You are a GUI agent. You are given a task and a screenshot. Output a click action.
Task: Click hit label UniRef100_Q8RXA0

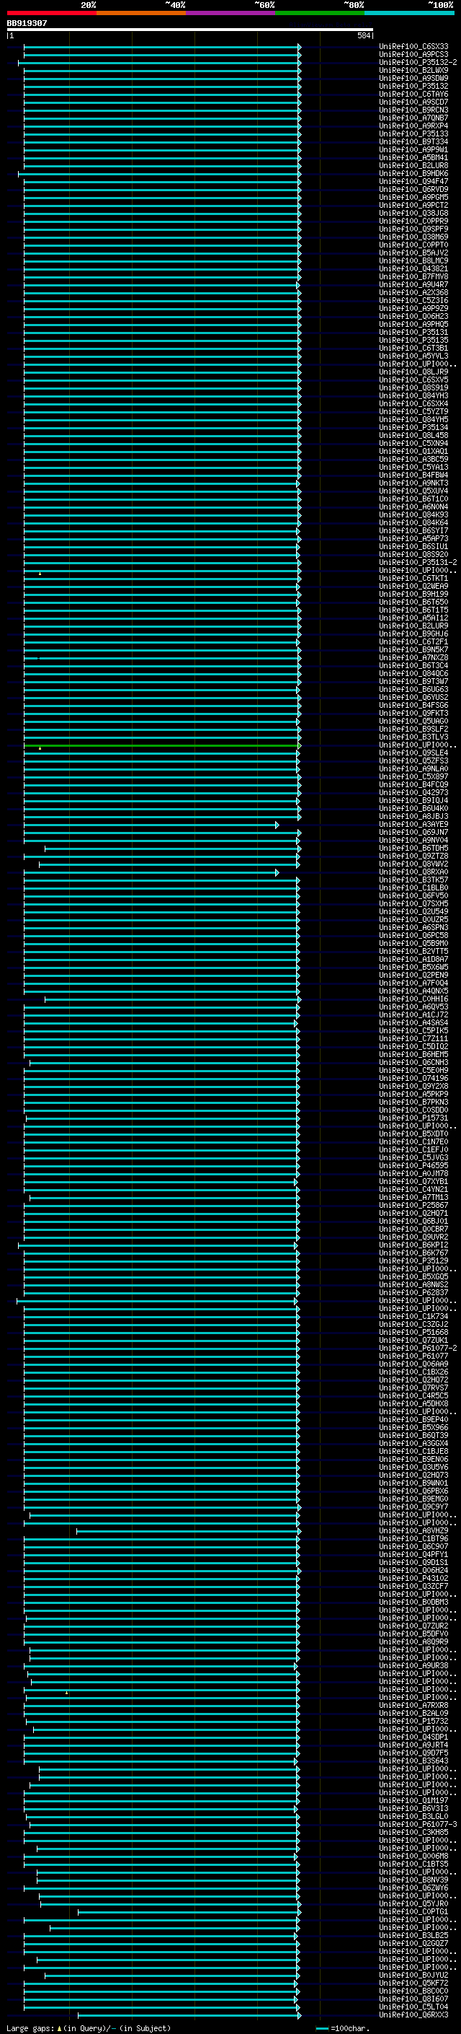pyautogui.click(x=413, y=872)
